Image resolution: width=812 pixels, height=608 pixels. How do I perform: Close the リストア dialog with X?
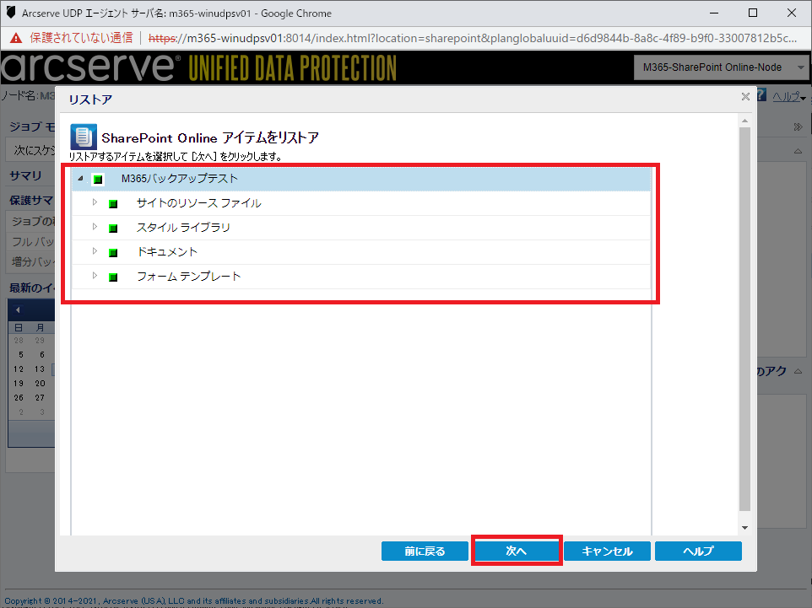(745, 96)
